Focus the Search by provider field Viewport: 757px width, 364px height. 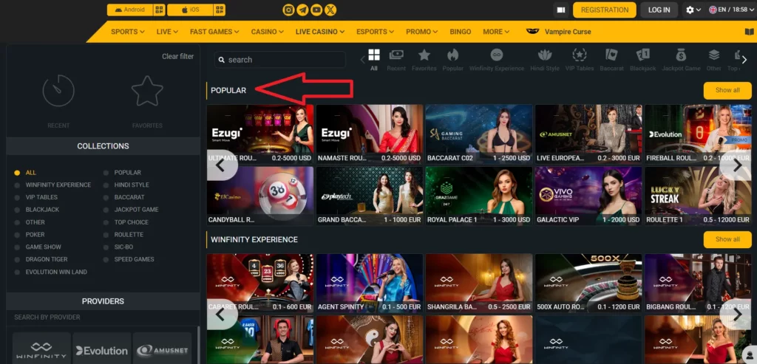point(102,317)
